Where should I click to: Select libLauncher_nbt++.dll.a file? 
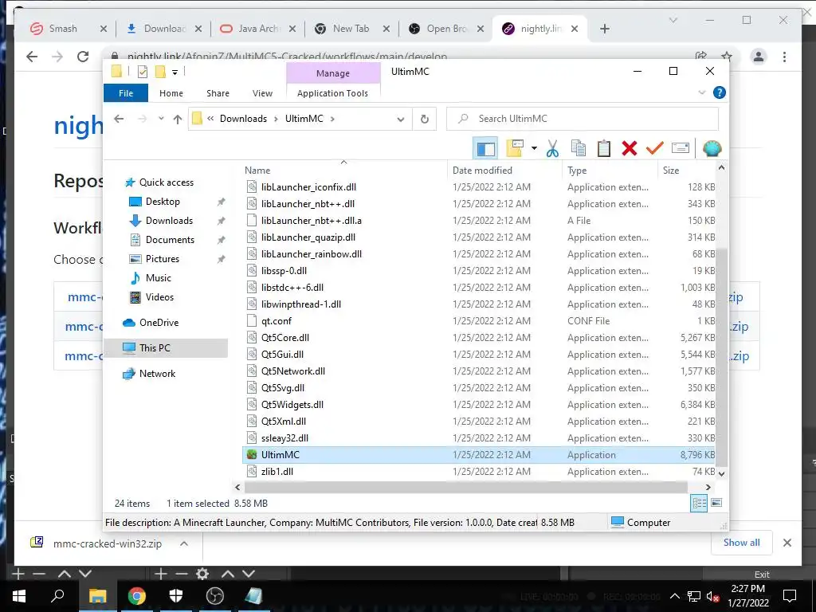tap(478, 221)
